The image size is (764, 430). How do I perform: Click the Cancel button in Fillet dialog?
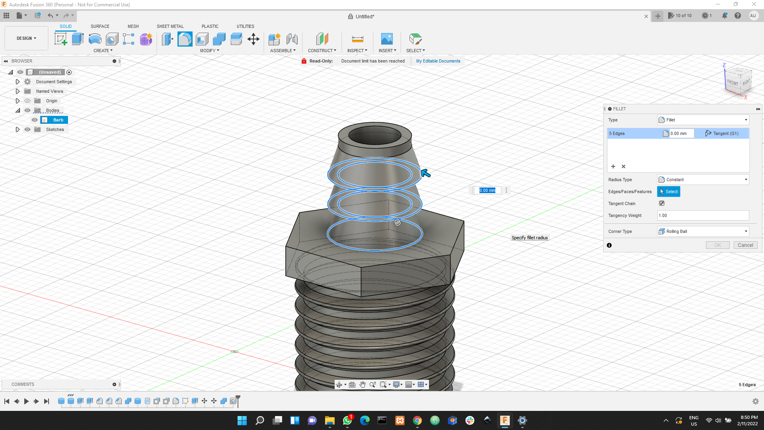click(x=745, y=245)
